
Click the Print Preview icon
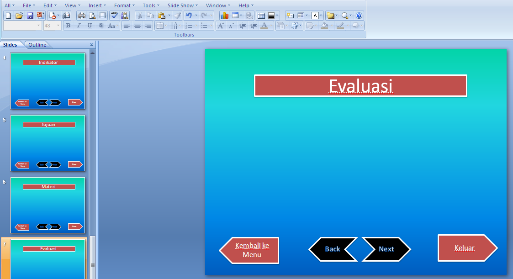coord(91,15)
